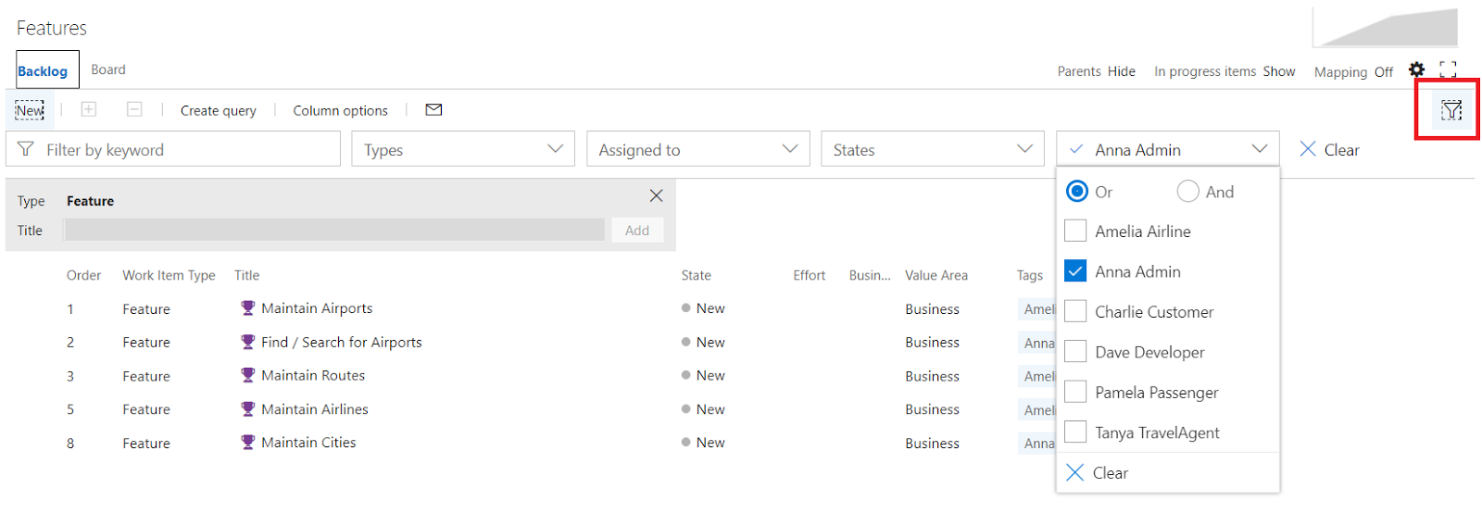Expand the Assigned to dropdown

(x=698, y=149)
